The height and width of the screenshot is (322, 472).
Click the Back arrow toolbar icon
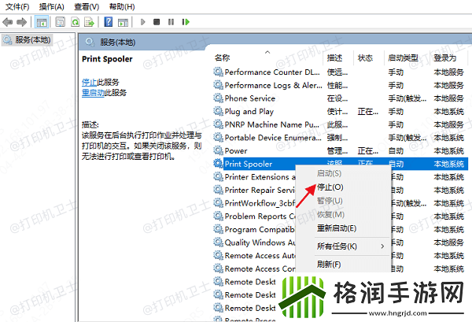(7, 22)
